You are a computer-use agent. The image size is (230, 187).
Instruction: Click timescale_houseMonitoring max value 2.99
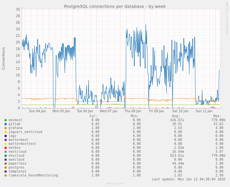(219, 175)
